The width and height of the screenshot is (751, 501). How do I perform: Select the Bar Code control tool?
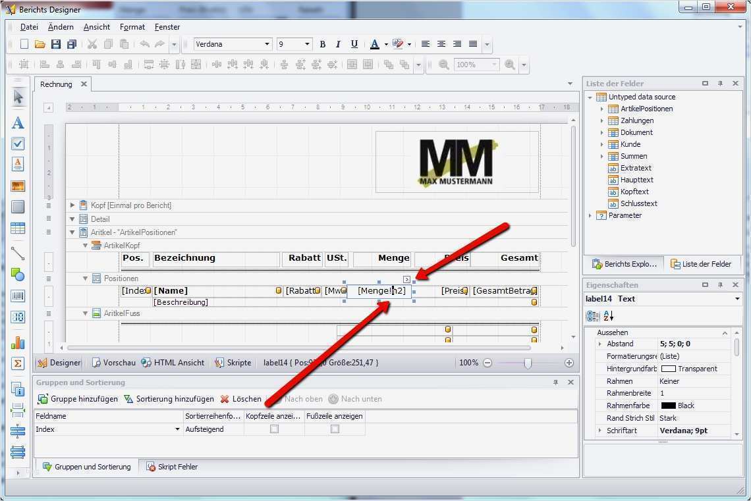tap(18, 296)
